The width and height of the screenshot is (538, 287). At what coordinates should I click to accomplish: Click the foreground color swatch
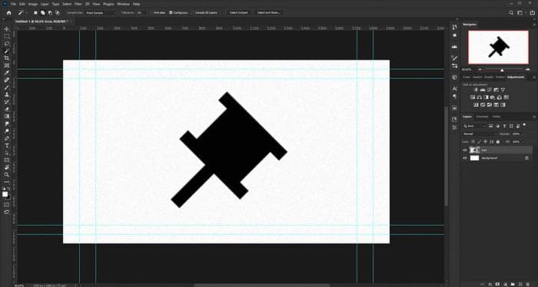click(x=5, y=194)
